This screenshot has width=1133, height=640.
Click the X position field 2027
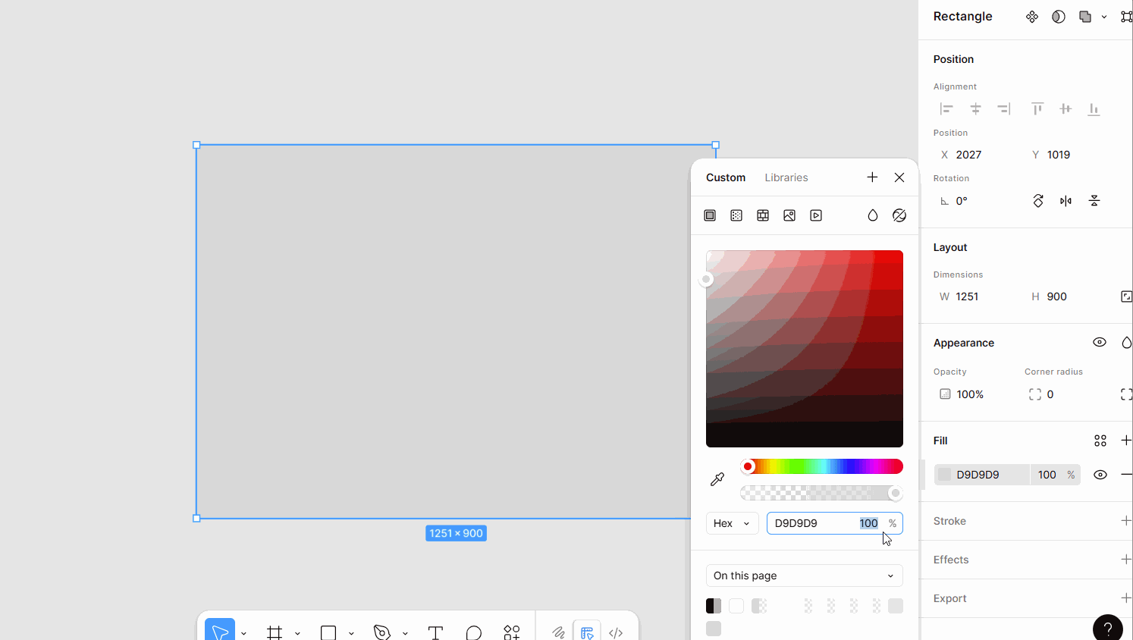click(979, 155)
